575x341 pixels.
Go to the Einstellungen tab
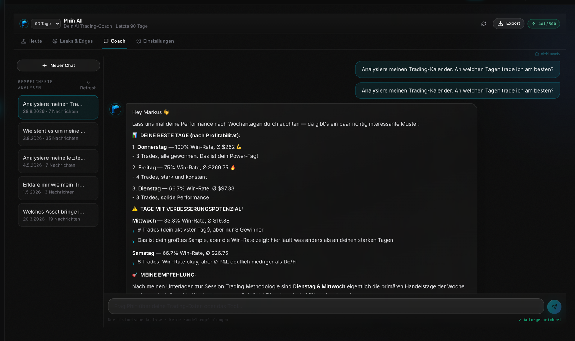[x=155, y=41]
